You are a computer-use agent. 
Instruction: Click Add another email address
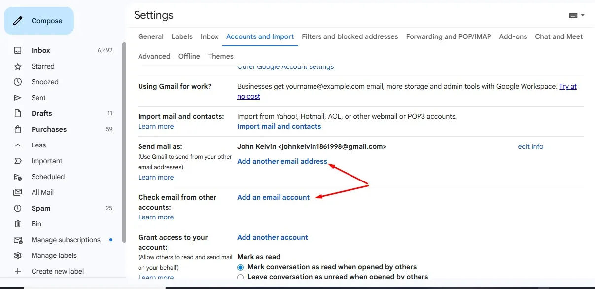[x=282, y=161]
